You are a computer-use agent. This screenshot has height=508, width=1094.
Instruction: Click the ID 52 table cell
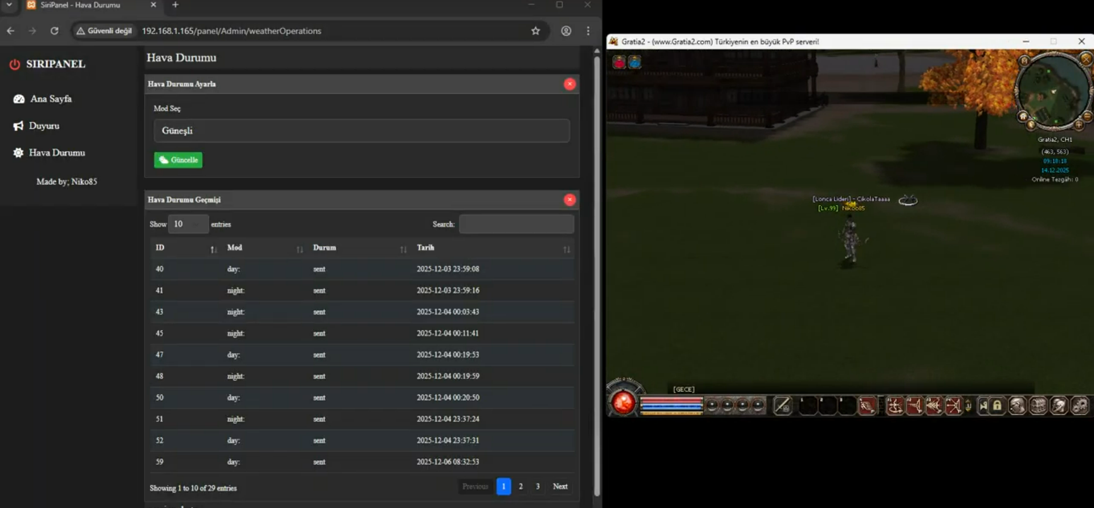160,441
